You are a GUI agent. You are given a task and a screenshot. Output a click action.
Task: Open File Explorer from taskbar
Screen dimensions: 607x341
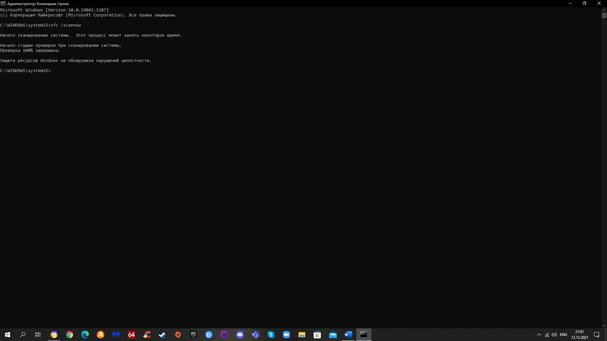coord(302,335)
